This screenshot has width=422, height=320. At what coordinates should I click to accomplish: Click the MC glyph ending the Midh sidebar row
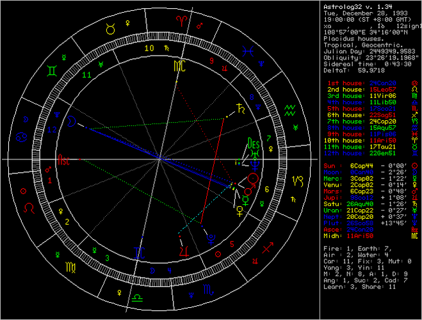(415, 236)
